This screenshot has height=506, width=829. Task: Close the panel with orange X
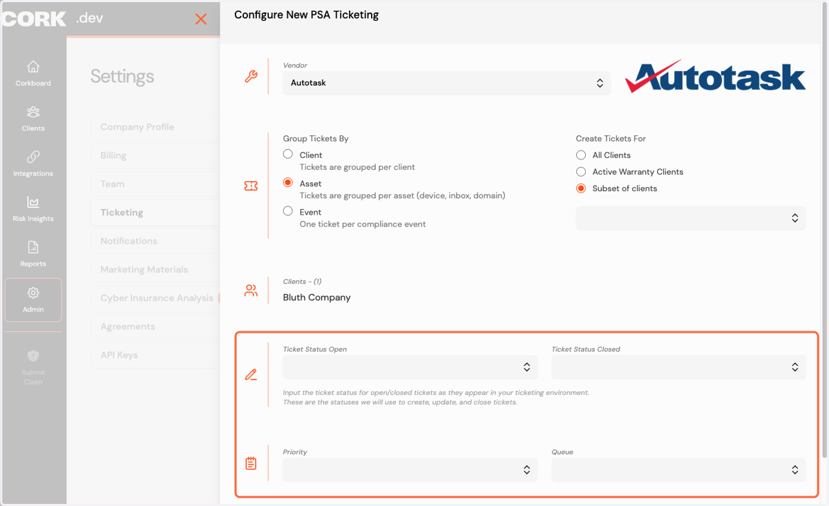tap(201, 19)
